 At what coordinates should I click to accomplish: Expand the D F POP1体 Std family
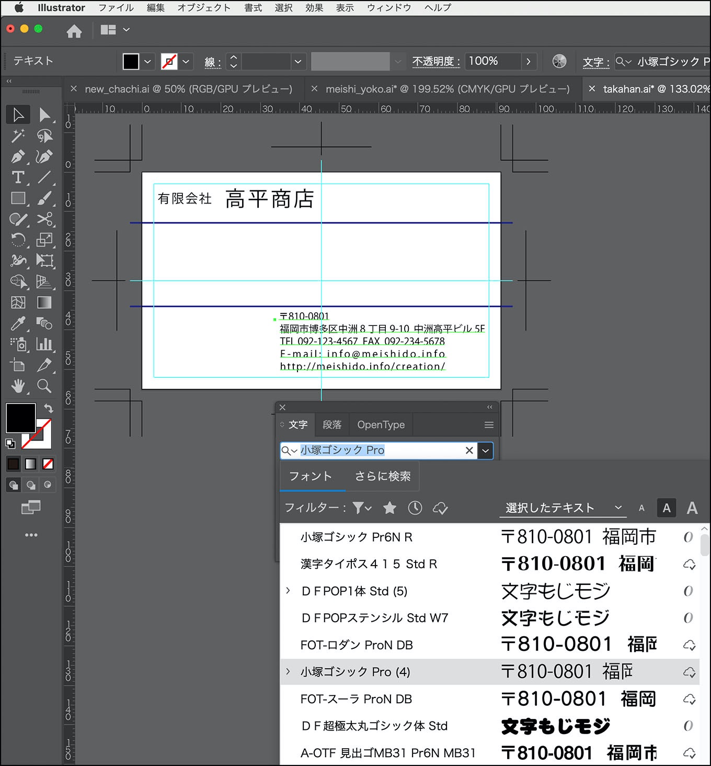[x=288, y=591]
